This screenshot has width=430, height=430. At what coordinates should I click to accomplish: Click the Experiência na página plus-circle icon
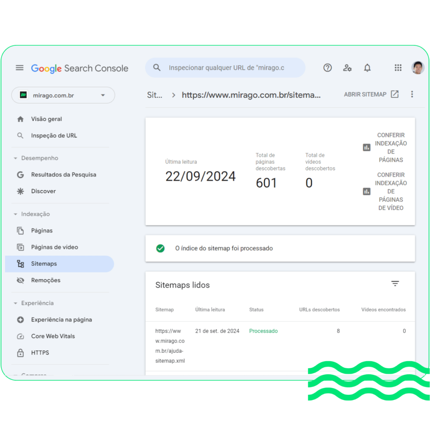point(20,320)
